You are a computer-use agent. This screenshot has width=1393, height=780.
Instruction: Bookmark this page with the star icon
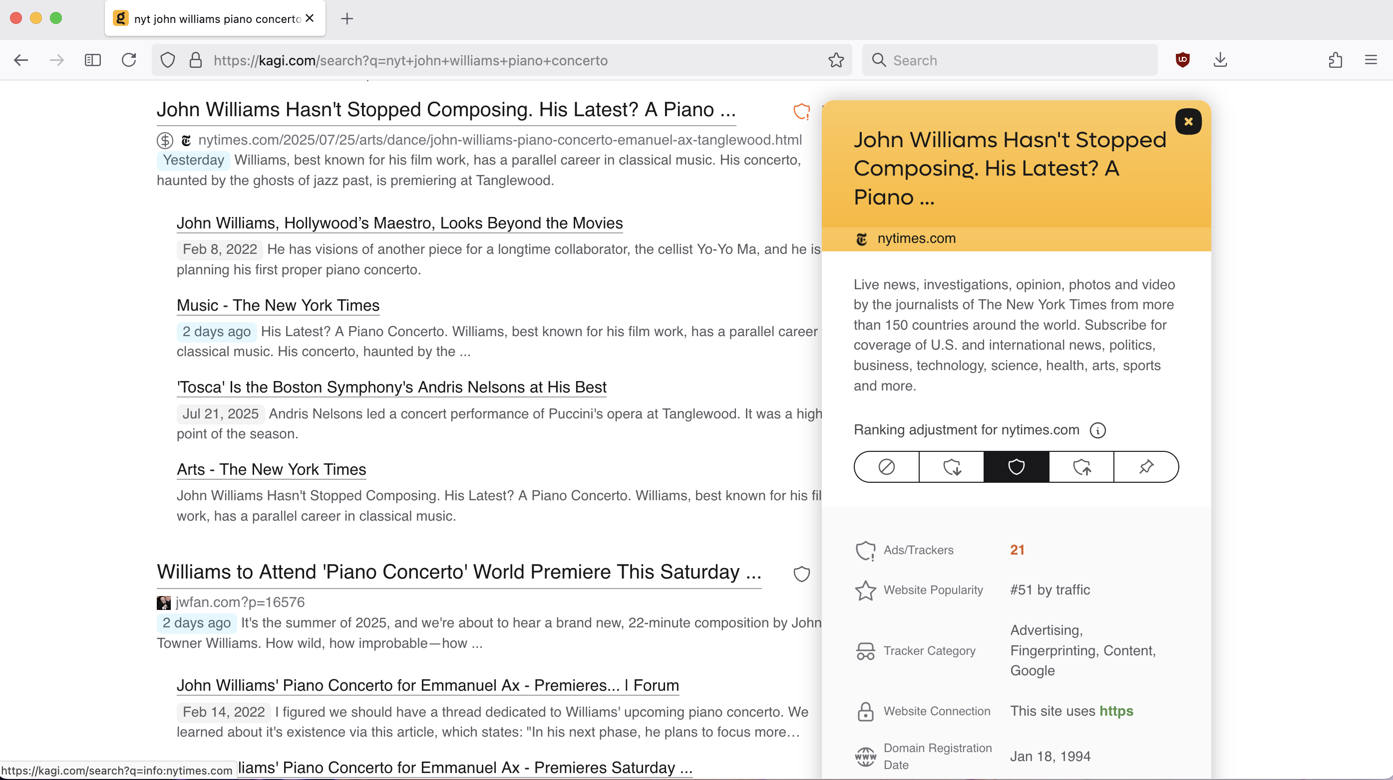(x=836, y=60)
